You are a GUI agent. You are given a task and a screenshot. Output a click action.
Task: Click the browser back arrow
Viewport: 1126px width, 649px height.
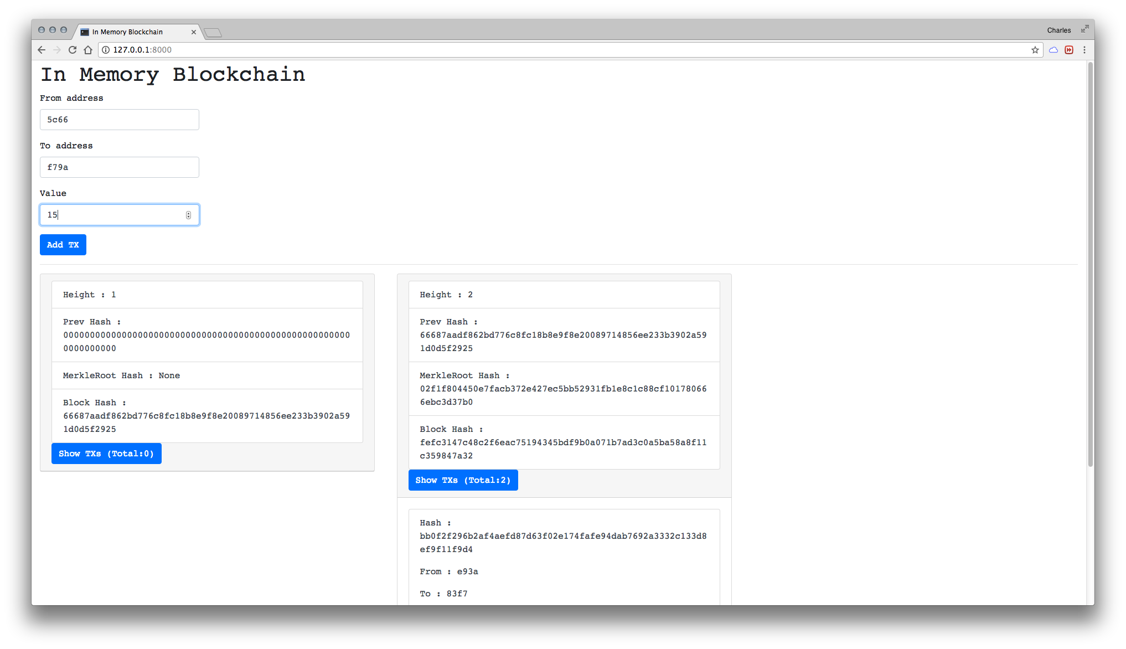click(x=42, y=50)
